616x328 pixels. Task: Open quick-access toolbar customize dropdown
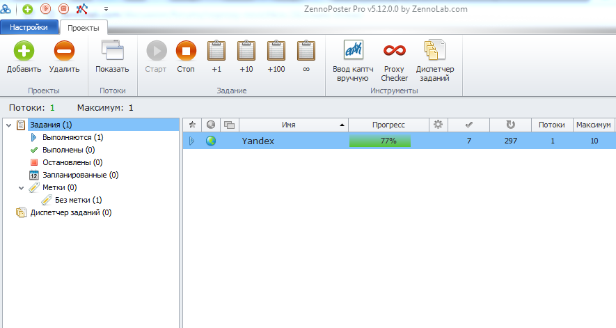click(106, 8)
